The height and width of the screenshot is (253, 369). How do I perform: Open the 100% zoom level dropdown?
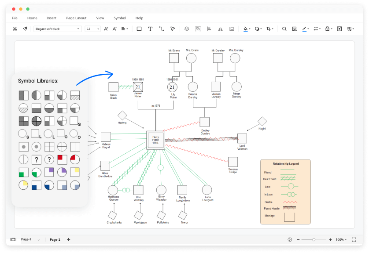(x=341, y=240)
